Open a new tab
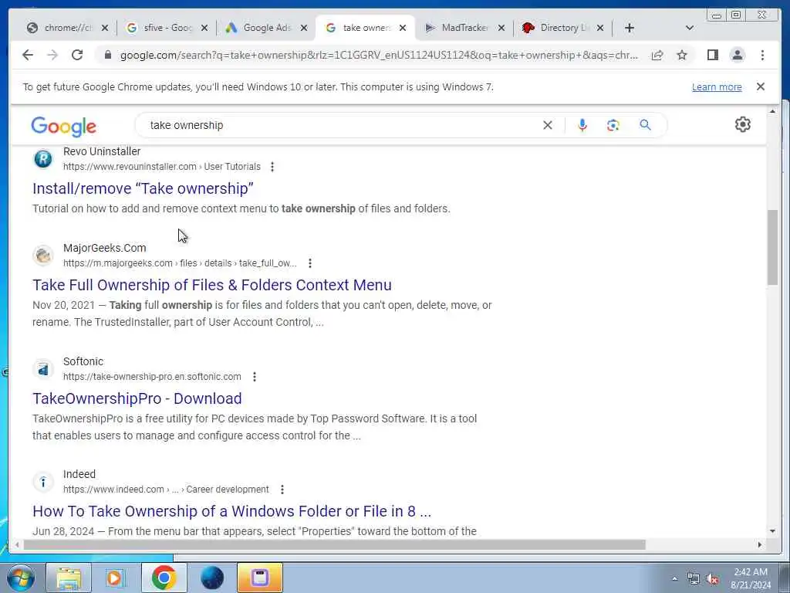The width and height of the screenshot is (790, 593). [x=629, y=28]
